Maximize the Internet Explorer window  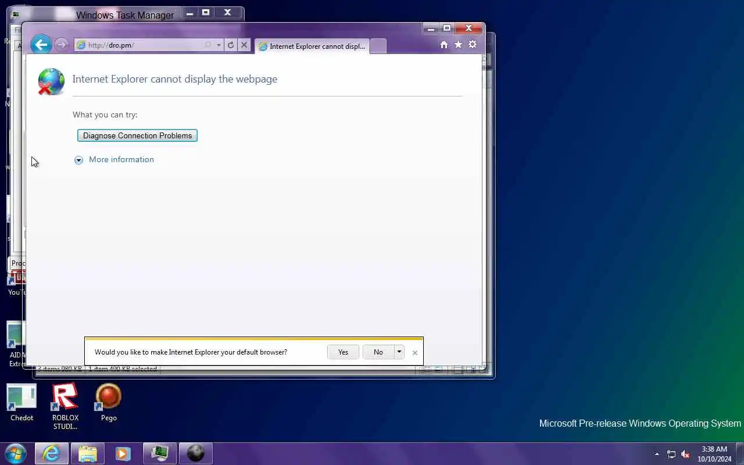coord(446,28)
